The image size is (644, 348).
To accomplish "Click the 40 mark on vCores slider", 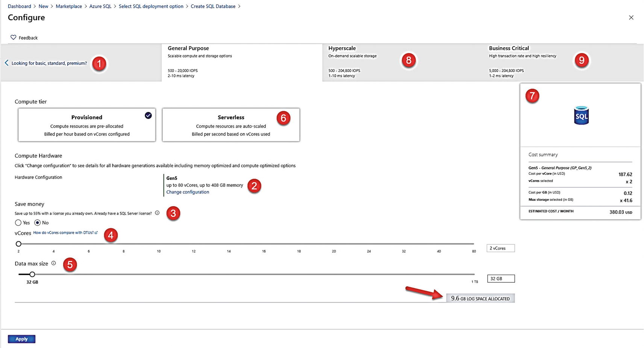I will coord(439,251).
